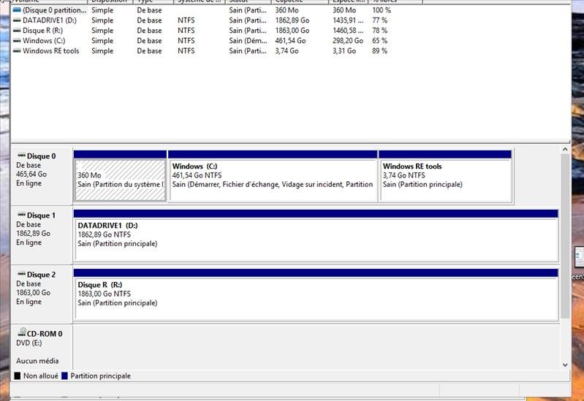The width and height of the screenshot is (584, 401).
Task: Click the 1435,91 free space cell for DATADRIVE1
Action: tap(348, 20)
